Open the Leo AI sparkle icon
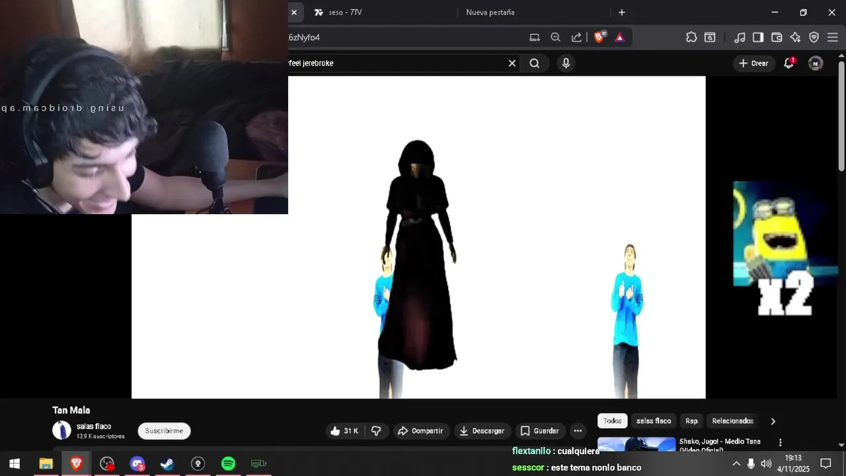This screenshot has height=476, width=846. 795,38
